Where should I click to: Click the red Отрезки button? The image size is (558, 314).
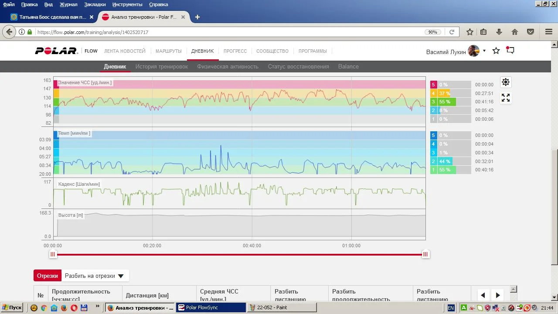47,276
